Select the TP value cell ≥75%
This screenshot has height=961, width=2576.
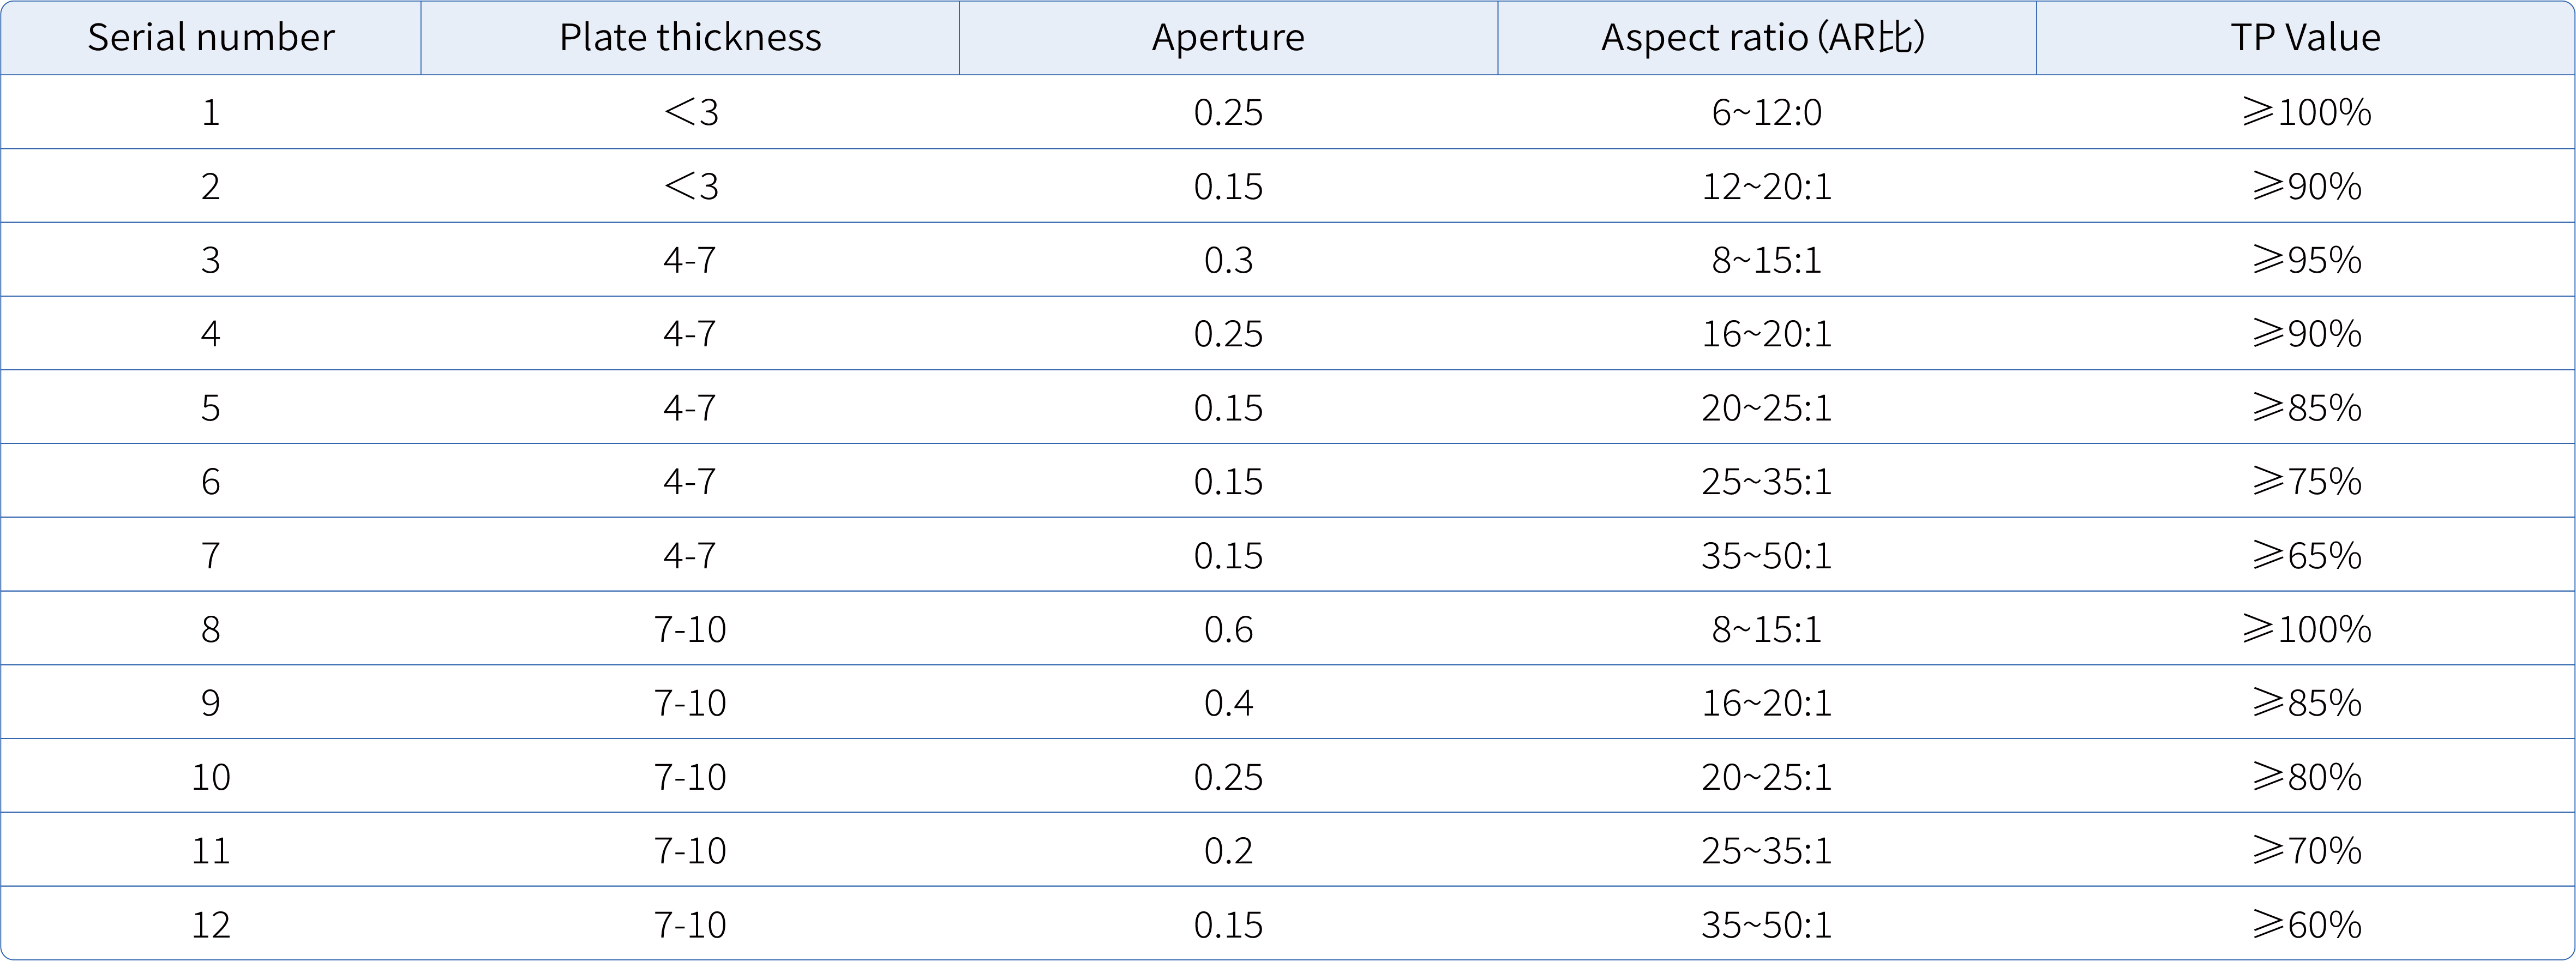pyautogui.click(x=2305, y=482)
